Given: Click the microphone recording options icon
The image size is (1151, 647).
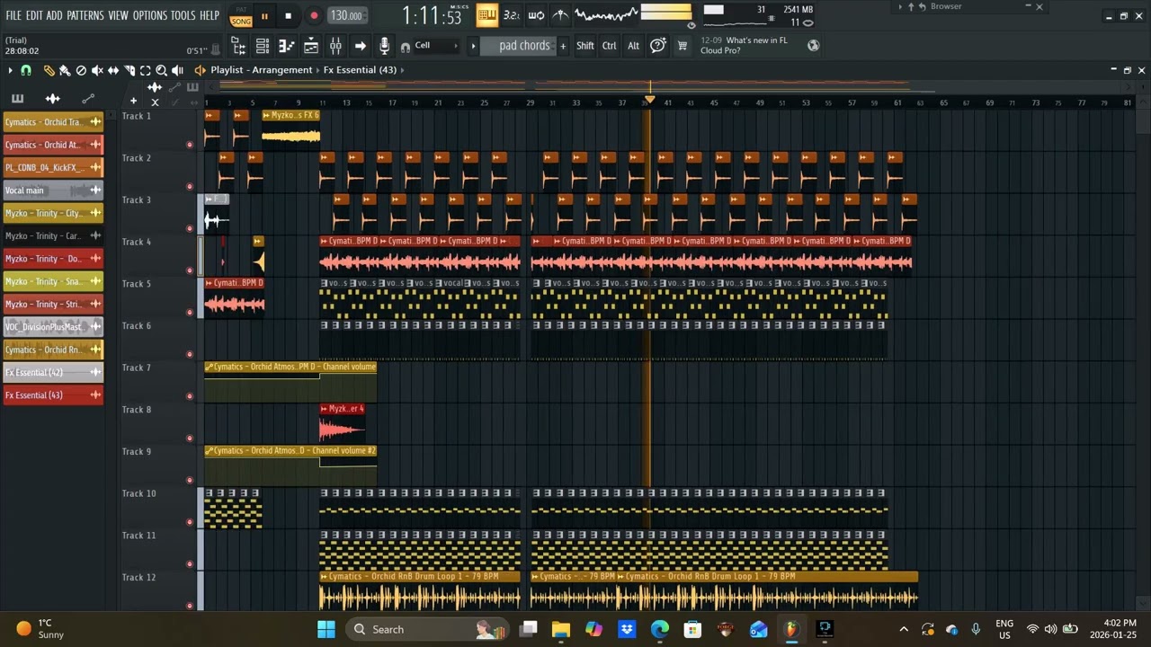Looking at the screenshot, I should 384,46.
